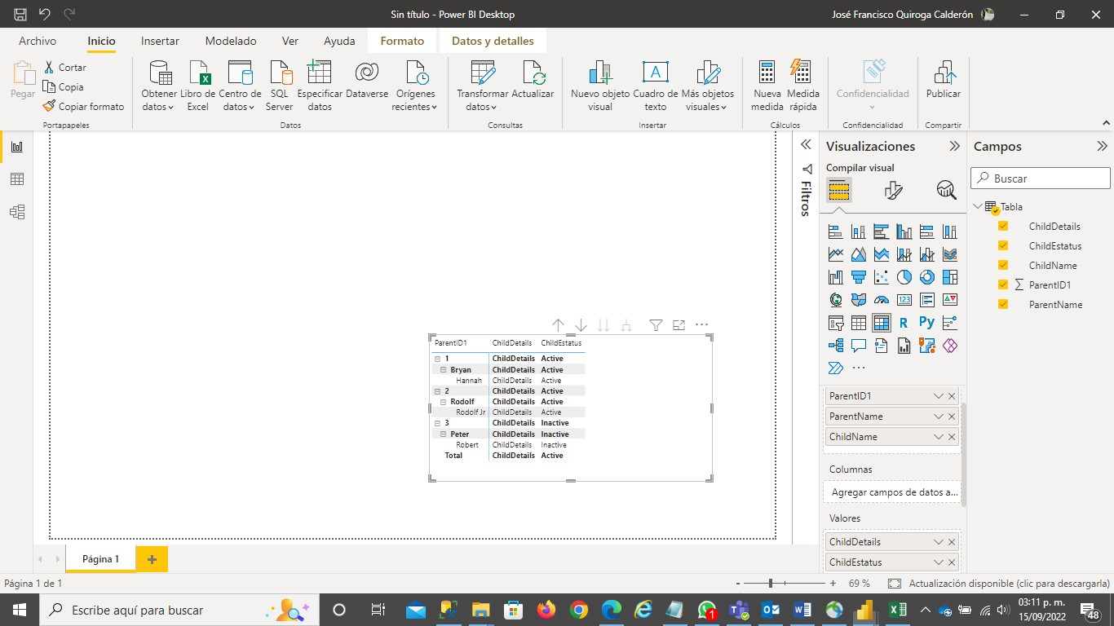The width and height of the screenshot is (1114, 626).
Task: Open ParentName field well dropdown
Action: point(938,417)
